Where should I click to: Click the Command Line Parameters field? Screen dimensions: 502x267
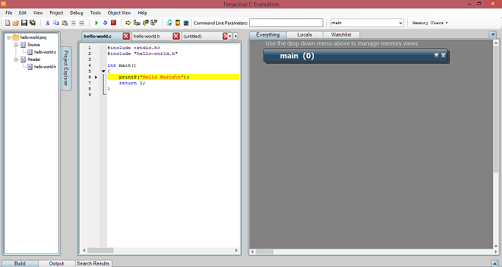point(286,23)
